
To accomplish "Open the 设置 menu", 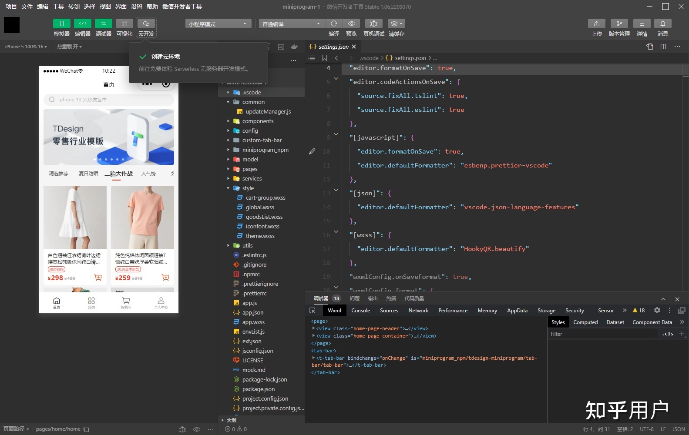I will pos(137,7).
